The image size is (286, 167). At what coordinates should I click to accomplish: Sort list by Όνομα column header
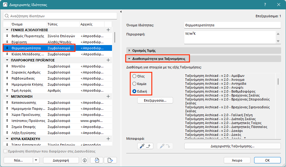(29, 24)
